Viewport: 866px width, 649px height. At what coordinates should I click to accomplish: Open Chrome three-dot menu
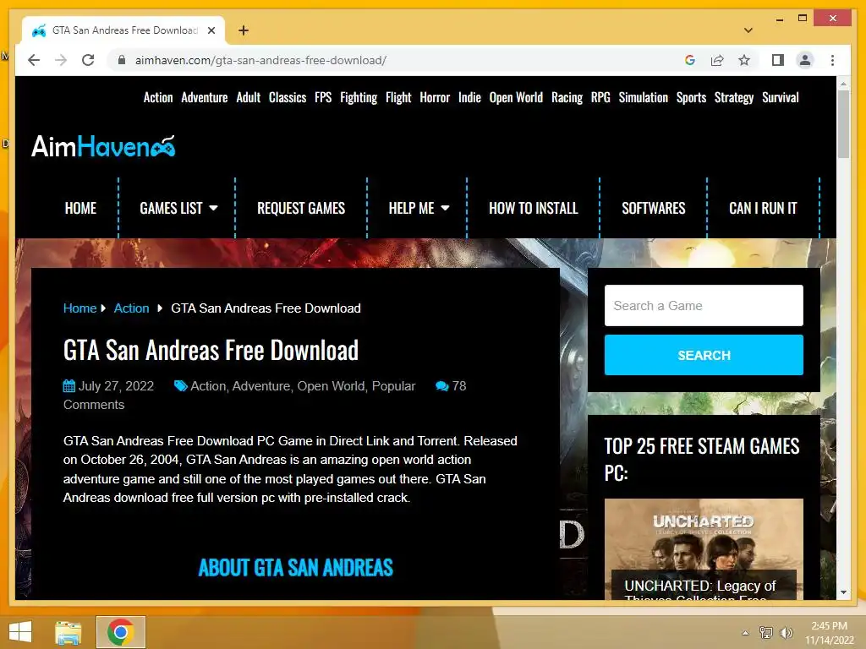[x=832, y=60]
